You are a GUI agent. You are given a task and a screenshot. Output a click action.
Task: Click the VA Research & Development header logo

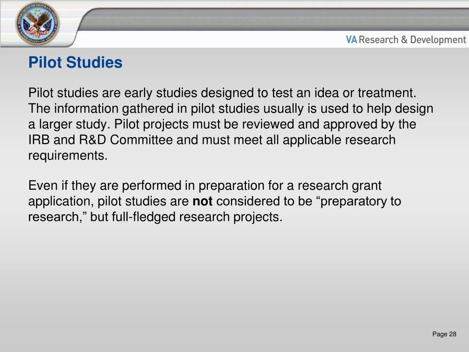coord(406,39)
